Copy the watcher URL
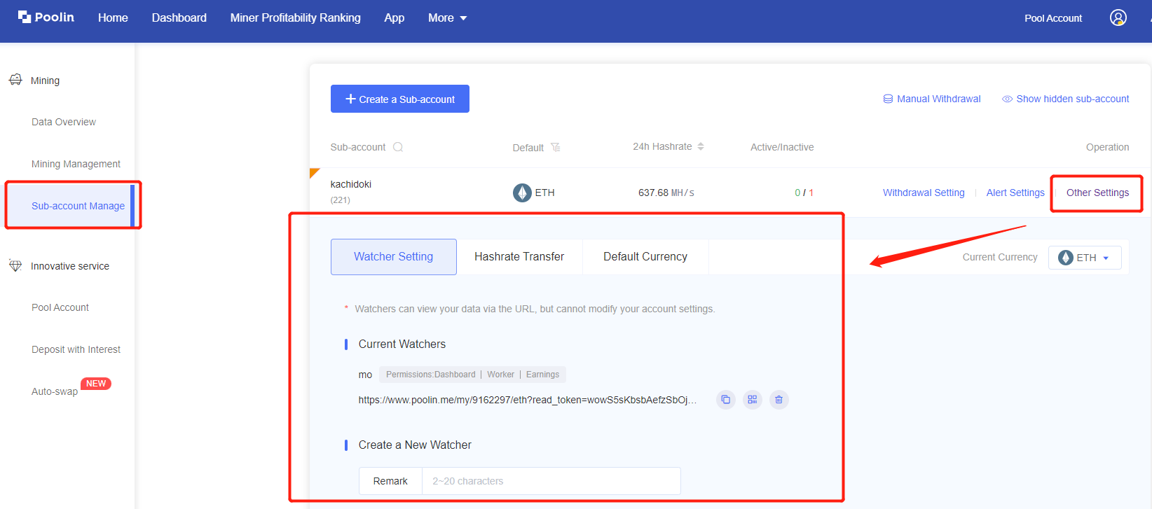The height and width of the screenshot is (509, 1152). 726,400
